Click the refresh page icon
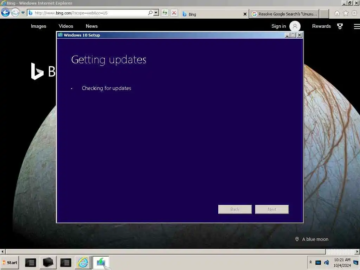This screenshot has width=360, height=270. (165, 13)
